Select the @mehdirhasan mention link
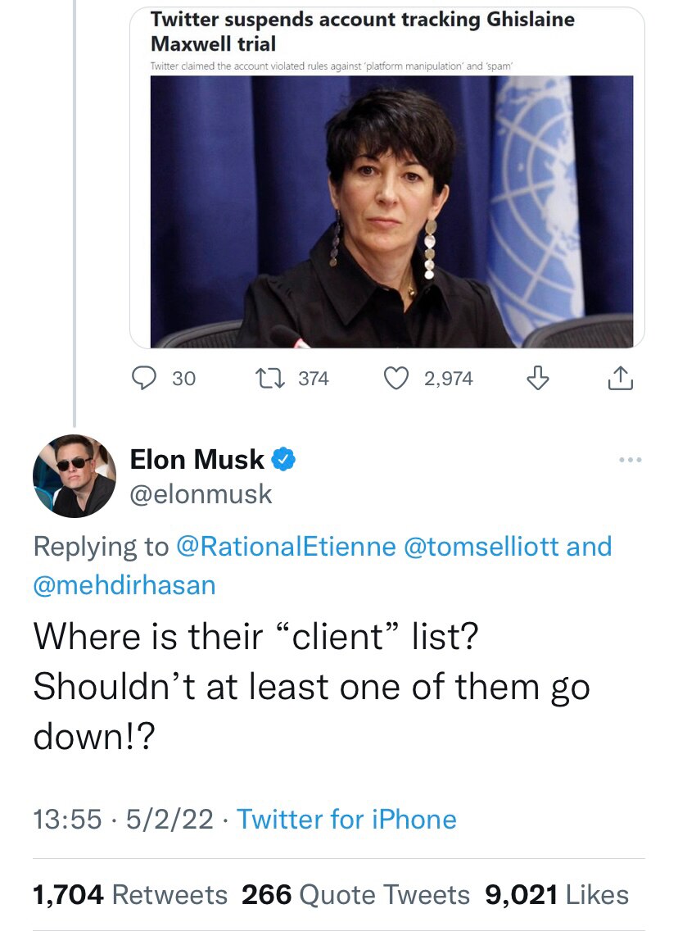Image resolution: width=678 pixels, height=936 pixels. coord(124,580)
